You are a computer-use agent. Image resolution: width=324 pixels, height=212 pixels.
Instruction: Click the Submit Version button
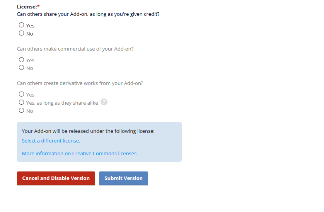pyautogui.click(x=123, y=178)
